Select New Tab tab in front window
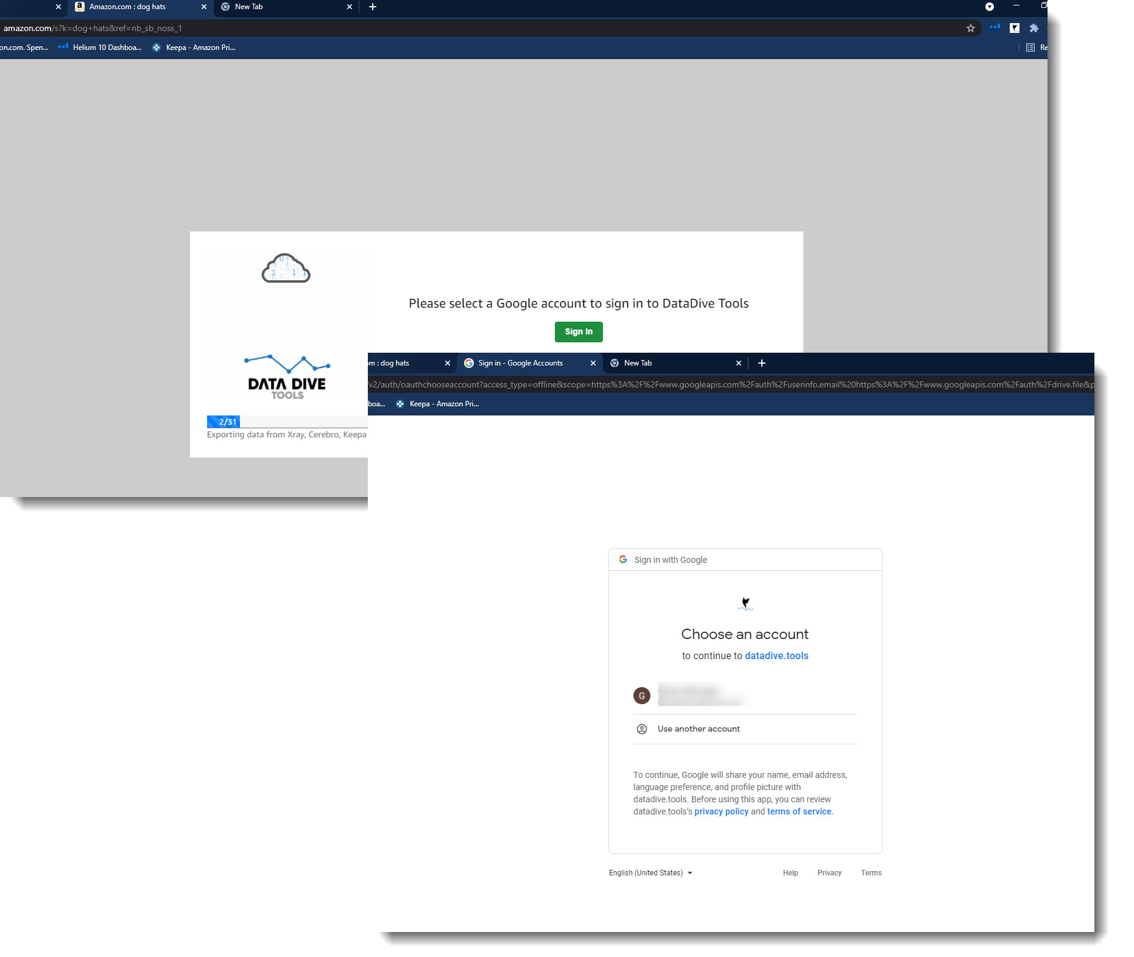The width and height of the screenshot is (1134, 957). tap(675, 363)
